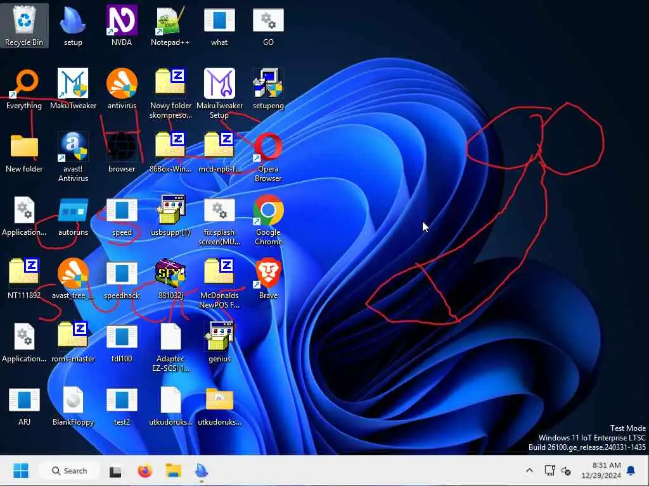Select the Adaptec EZ-SCSI 1... file

[170, 347]
